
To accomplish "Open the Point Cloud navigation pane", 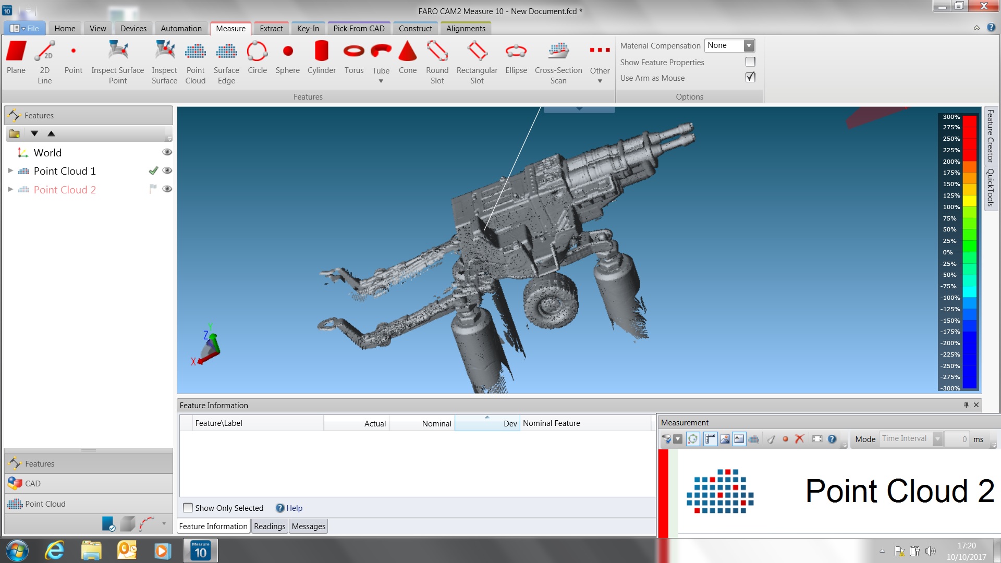I will (89, 504).
